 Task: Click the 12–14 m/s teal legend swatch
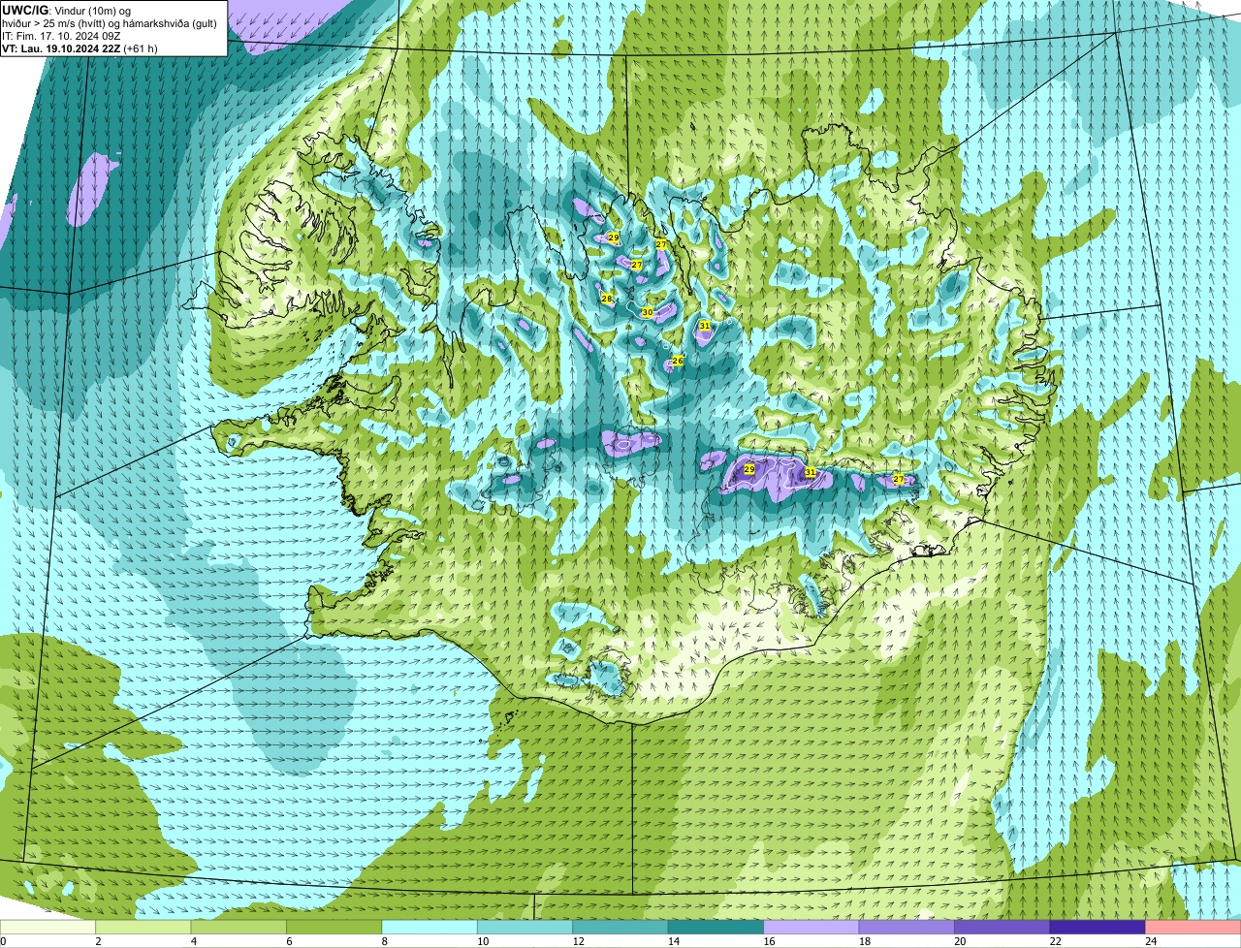[x=620, y=927]
